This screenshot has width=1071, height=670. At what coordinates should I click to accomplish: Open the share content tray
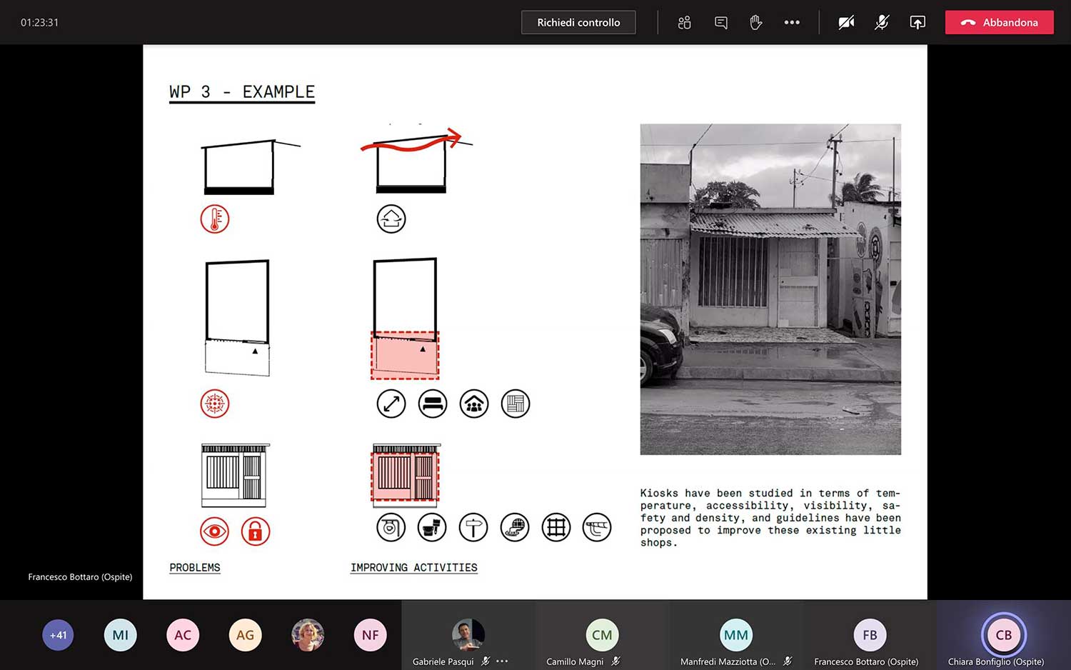click(x=917, y=22)
